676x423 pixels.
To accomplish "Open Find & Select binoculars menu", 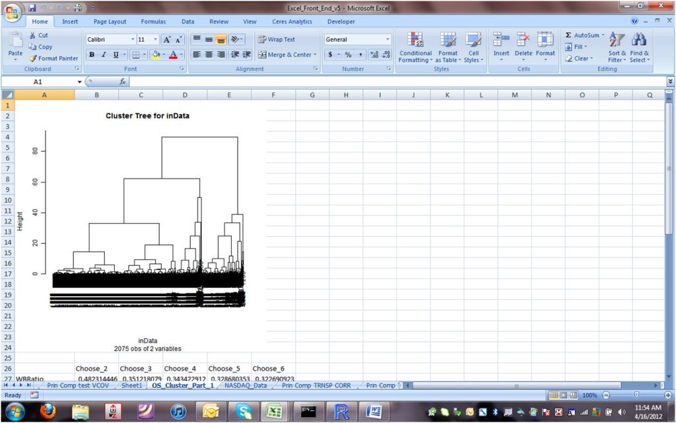I will pyautogui.click(x=639, y=48).
